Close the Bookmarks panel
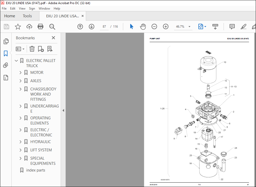The width and height of the screenshot is (256, 187). pyautogui.click(x=53, y=38)
